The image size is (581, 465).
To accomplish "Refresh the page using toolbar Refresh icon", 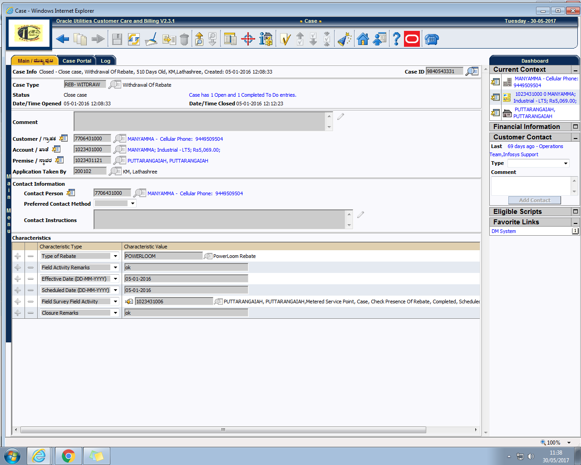I will coord(133,39).
